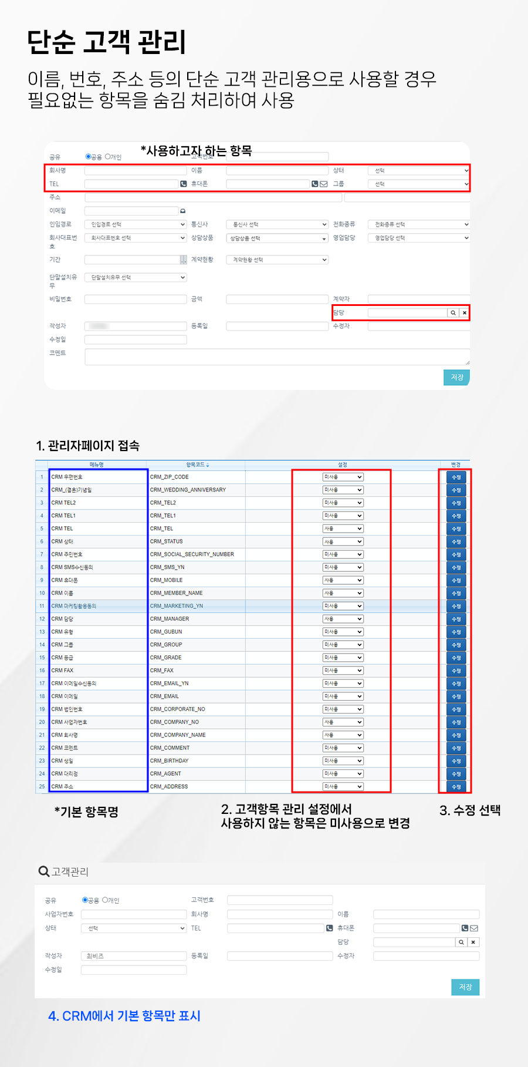This screenshot has width=528, height=1067.
Task: Click the 이름 input field in the upper form
Action: tap(277, 170)
